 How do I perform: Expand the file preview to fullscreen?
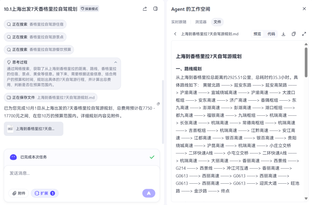304,34
